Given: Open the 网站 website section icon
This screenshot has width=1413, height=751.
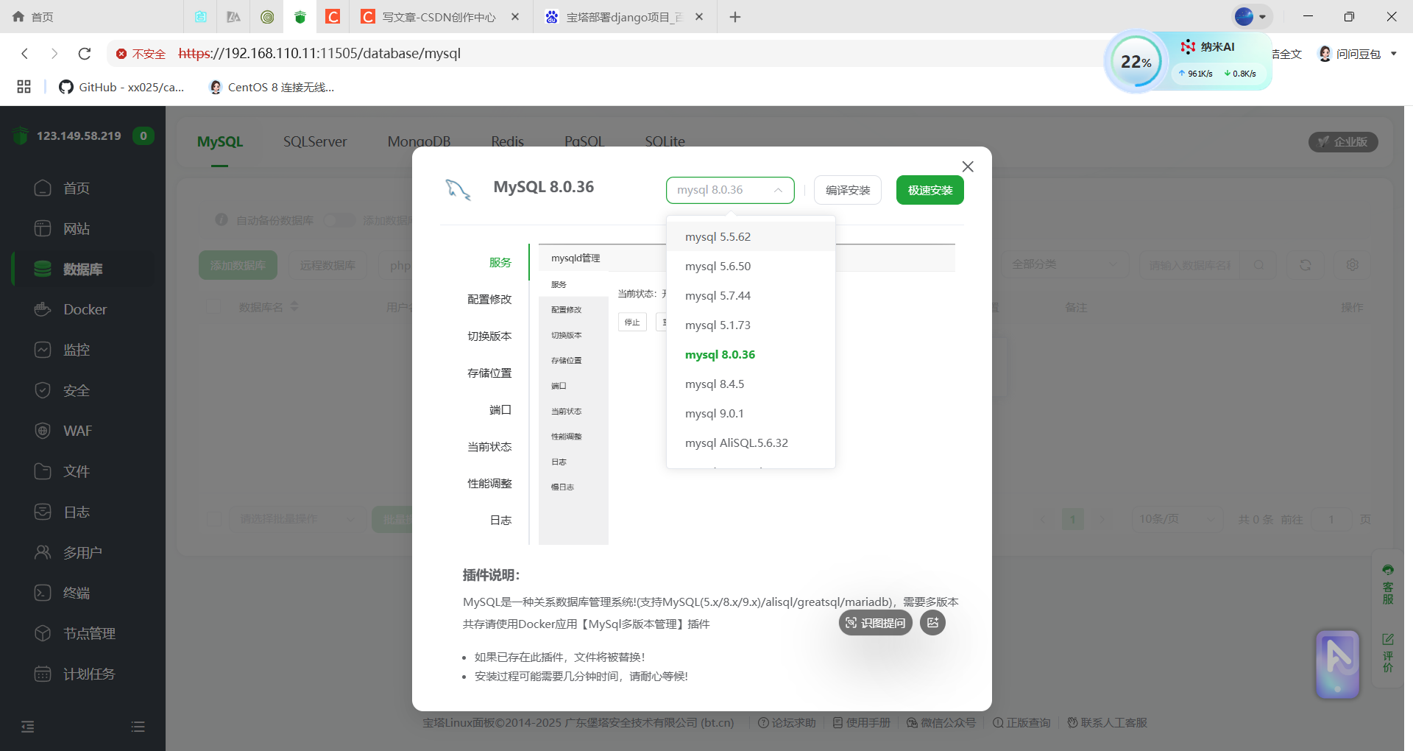Looking at the screenshot, I should (x=43, y=228).
